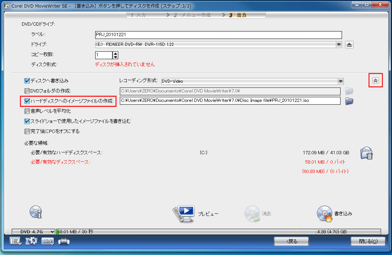Browse folder icon for DVD folder path
This screenshot has height=255, width=392.
click(x=349, y=91)
